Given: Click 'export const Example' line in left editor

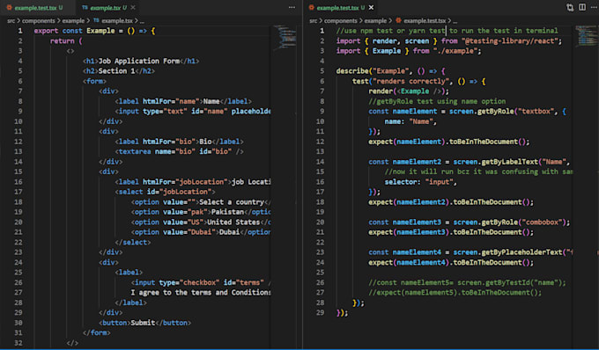Looking at the screenshot, I should [x=94, y=31].
